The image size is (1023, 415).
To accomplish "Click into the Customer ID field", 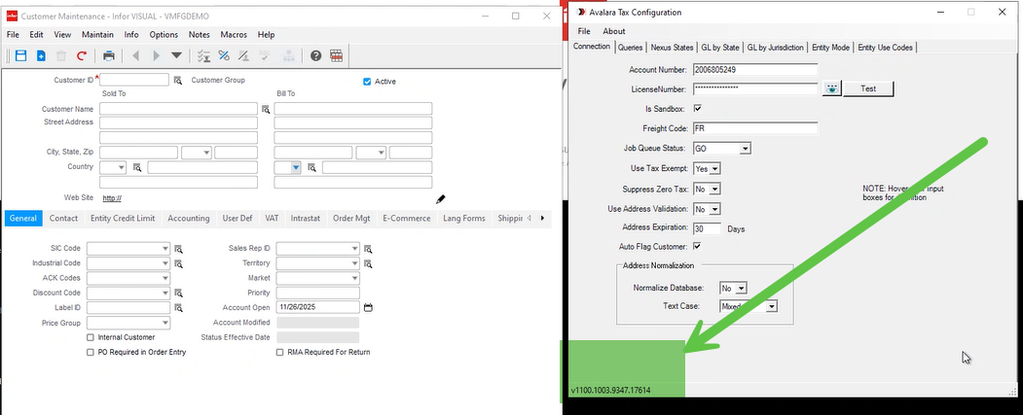I will 135,80.
